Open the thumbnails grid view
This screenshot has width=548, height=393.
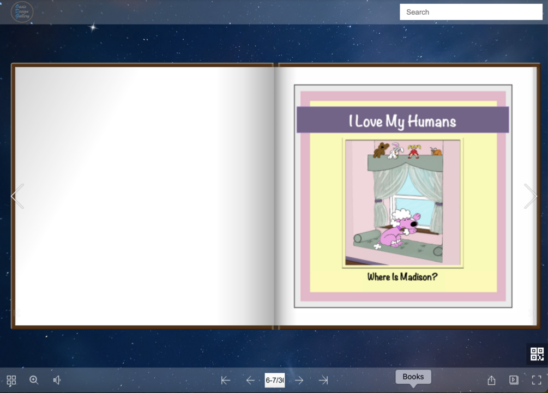click(11, 380)
